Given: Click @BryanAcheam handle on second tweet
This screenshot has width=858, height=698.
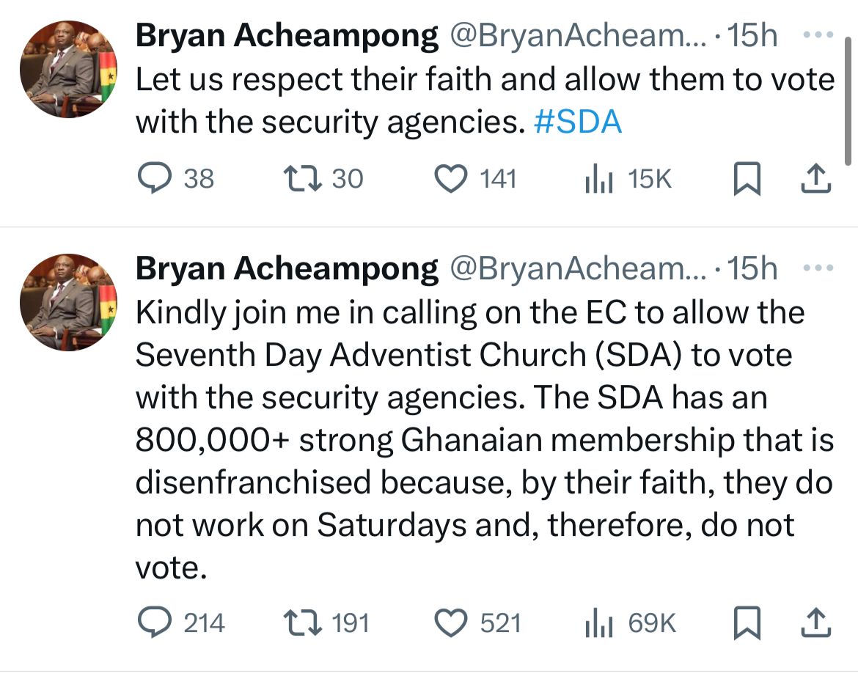Looking at the screenshot, I should click(x=578, y=270).
